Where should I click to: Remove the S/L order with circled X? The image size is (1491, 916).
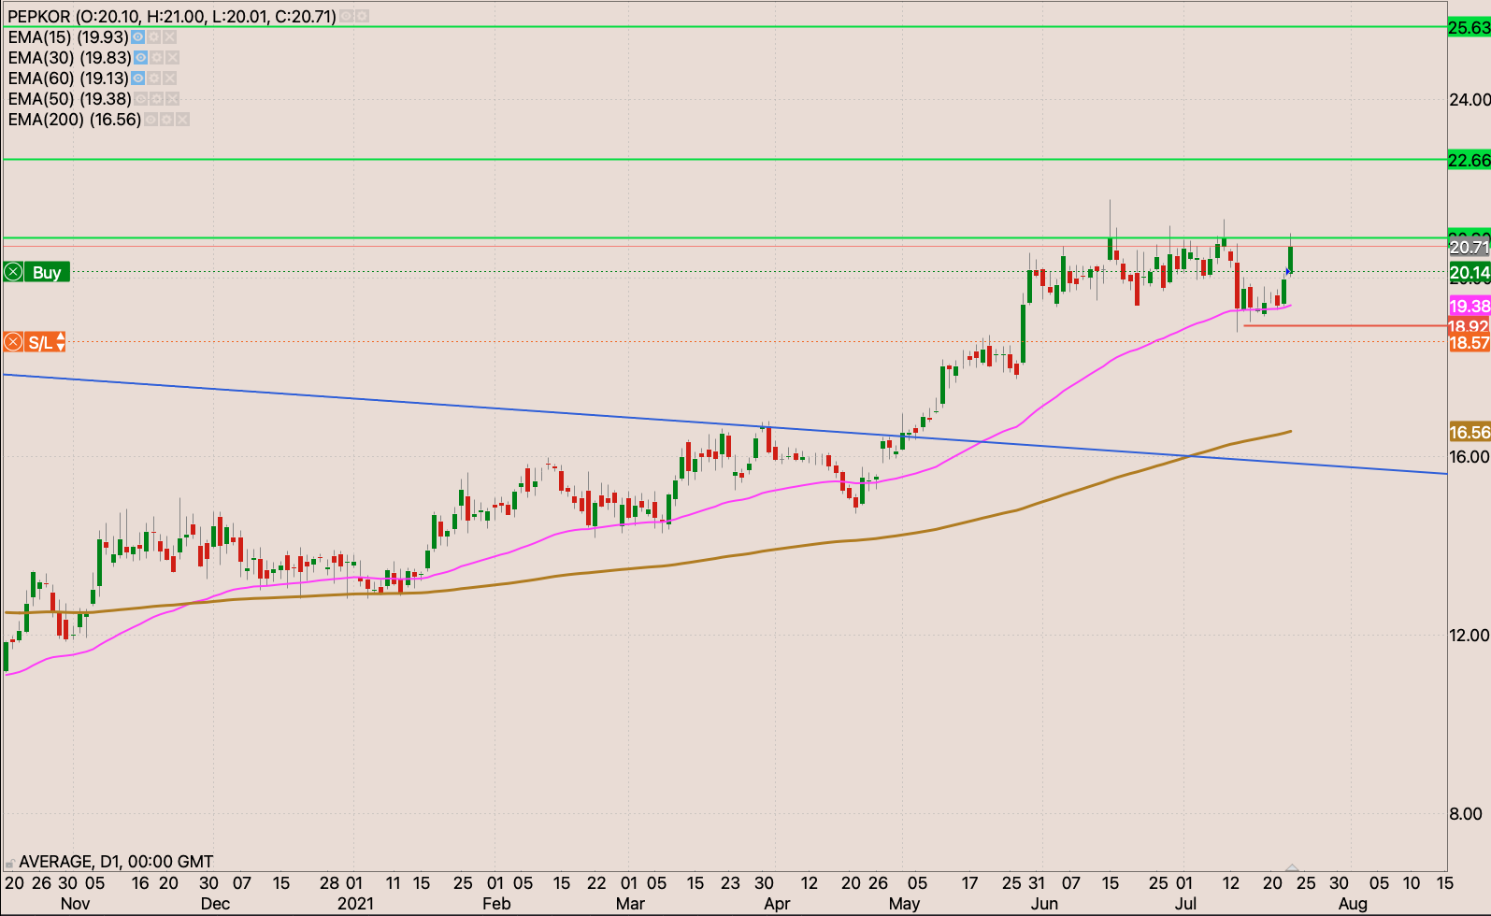click(13, 342)
